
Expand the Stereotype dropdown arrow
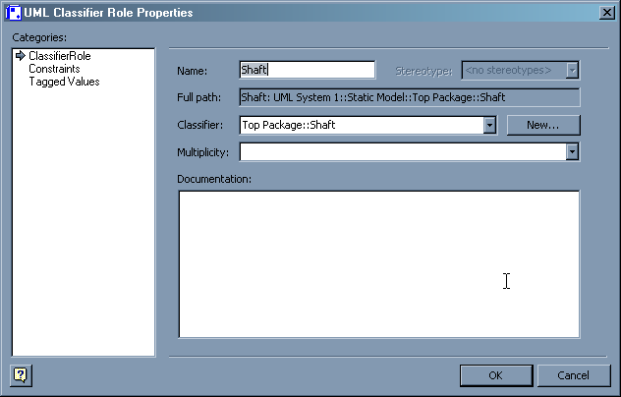572,70
